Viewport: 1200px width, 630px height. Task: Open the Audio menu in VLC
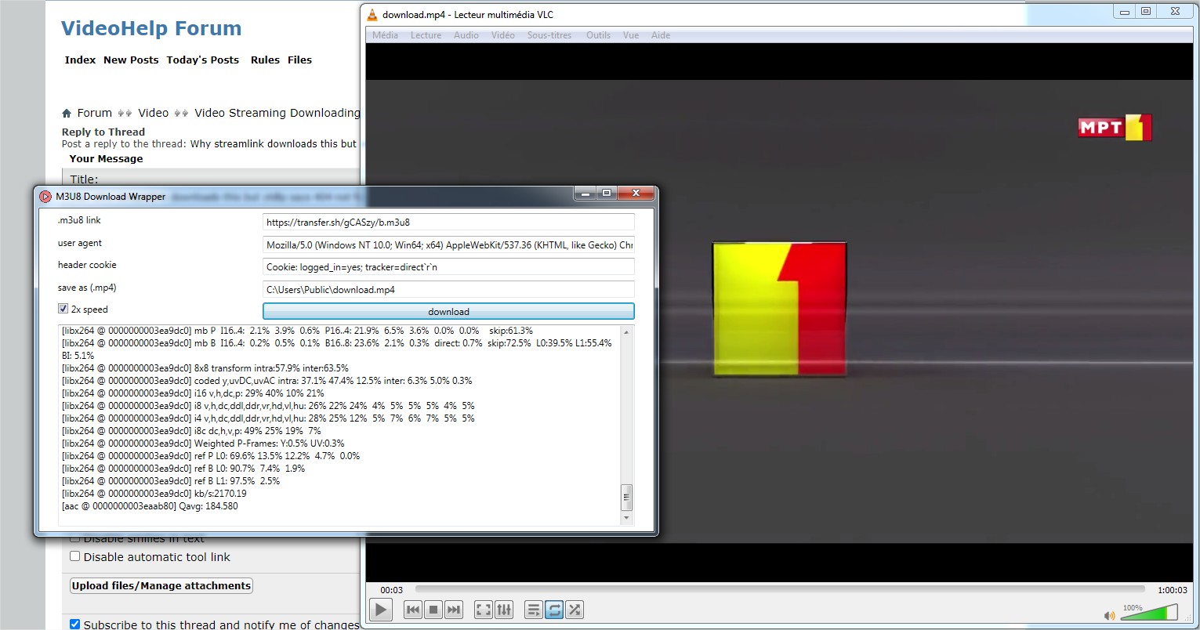tap(466, 35)
